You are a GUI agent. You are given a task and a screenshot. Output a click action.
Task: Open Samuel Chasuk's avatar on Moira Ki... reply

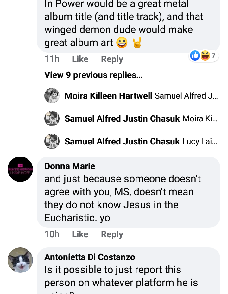[52, 118]
